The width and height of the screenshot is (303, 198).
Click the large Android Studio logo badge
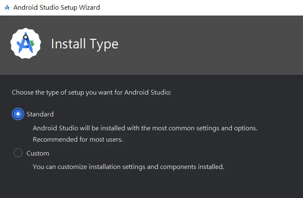(26, 43)
